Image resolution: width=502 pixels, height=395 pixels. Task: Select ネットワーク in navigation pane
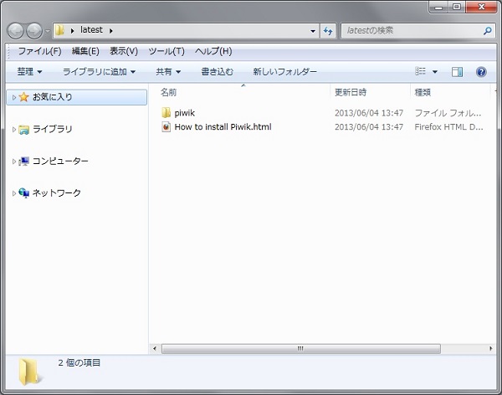57,192
